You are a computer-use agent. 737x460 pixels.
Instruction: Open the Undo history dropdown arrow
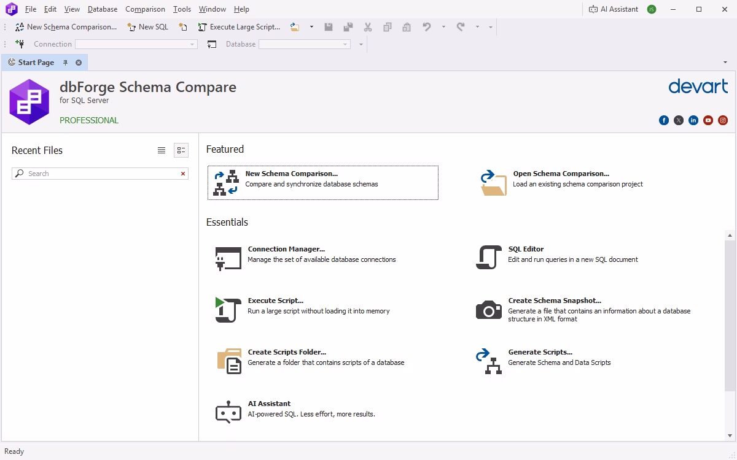(x=443, y=27)
